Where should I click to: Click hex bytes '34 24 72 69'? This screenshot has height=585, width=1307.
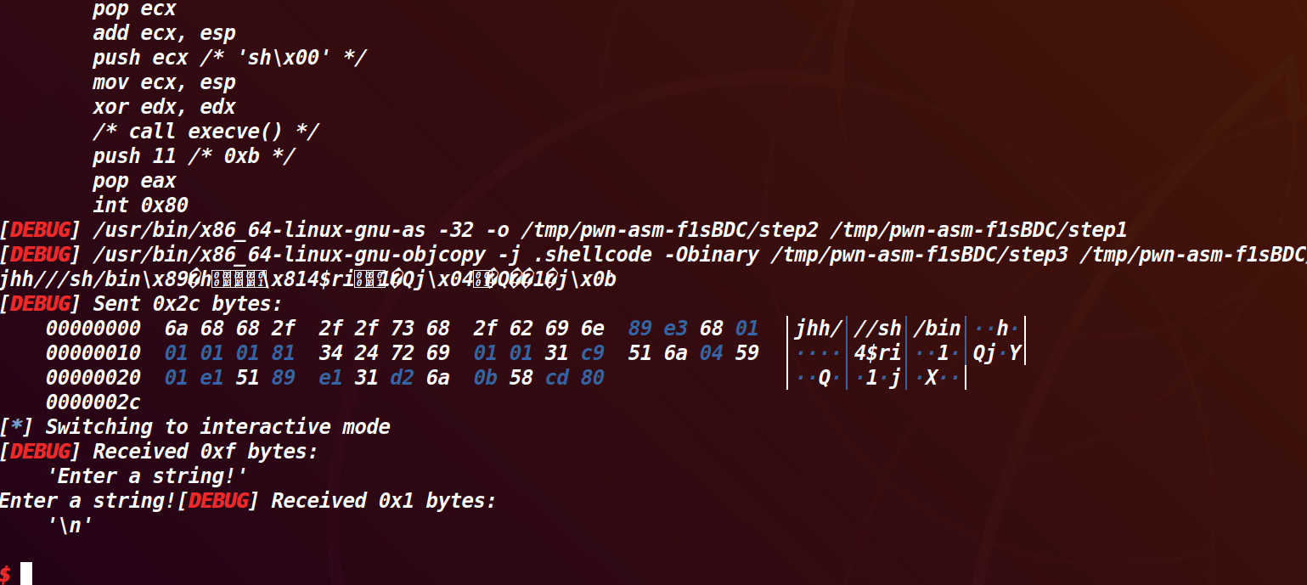384,353
